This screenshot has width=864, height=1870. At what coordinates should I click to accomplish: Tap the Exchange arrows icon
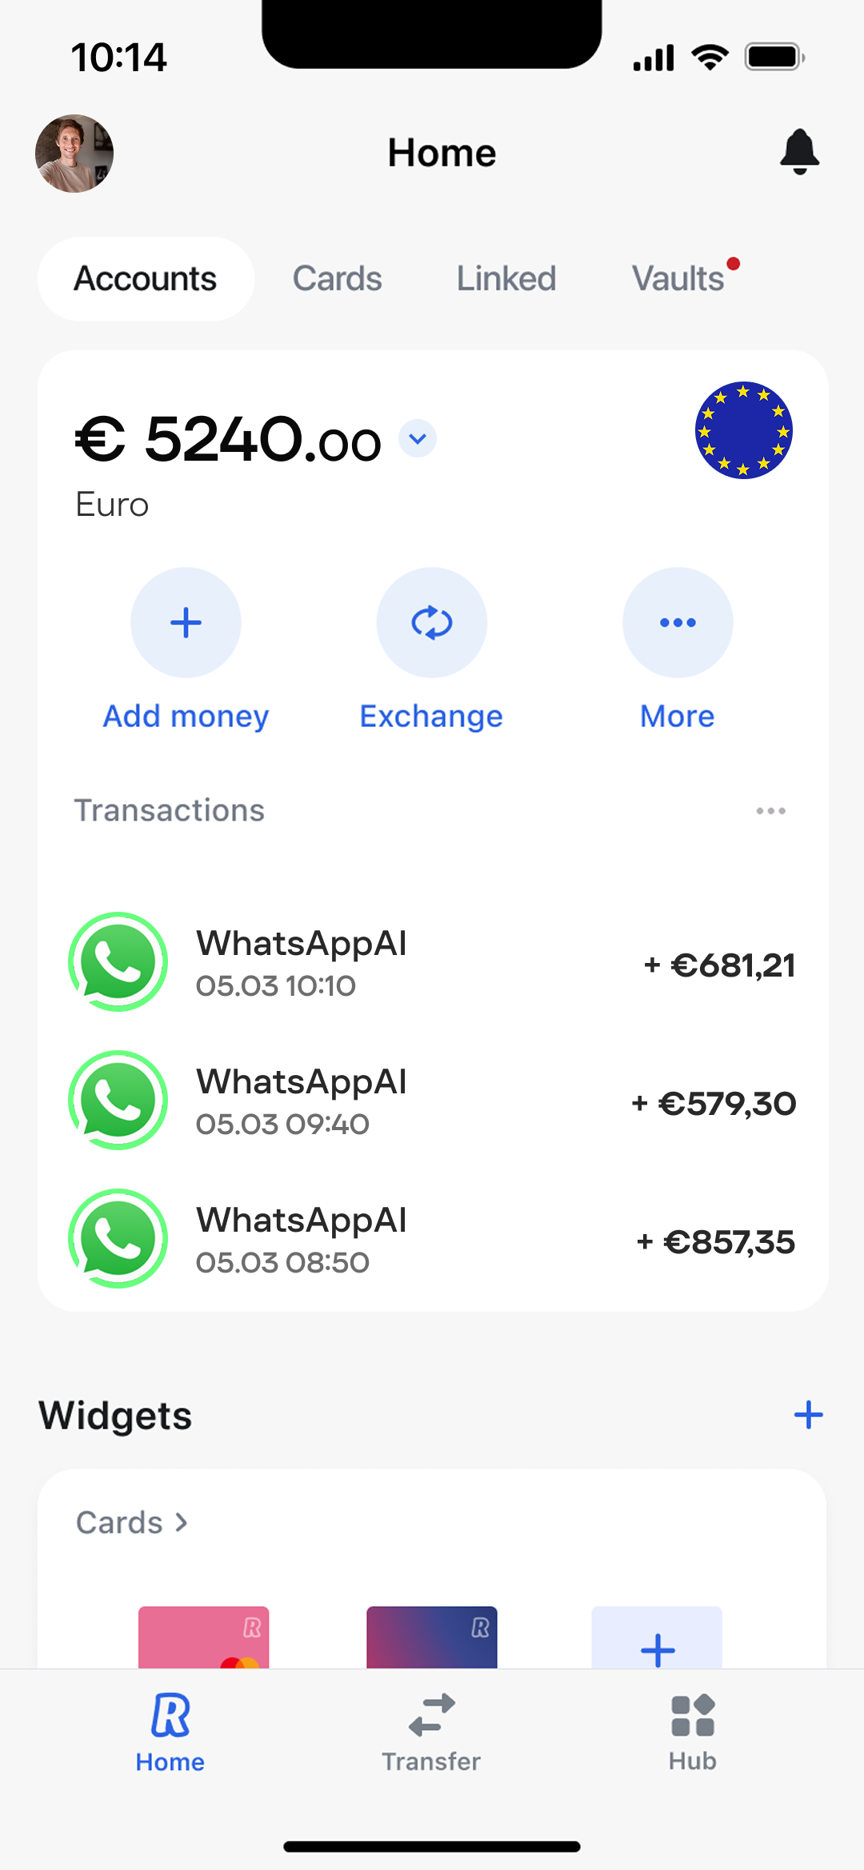432,622
